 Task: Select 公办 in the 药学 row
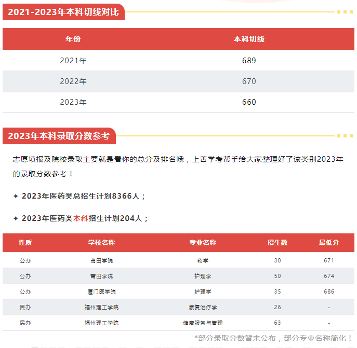(x=25, y=260)
